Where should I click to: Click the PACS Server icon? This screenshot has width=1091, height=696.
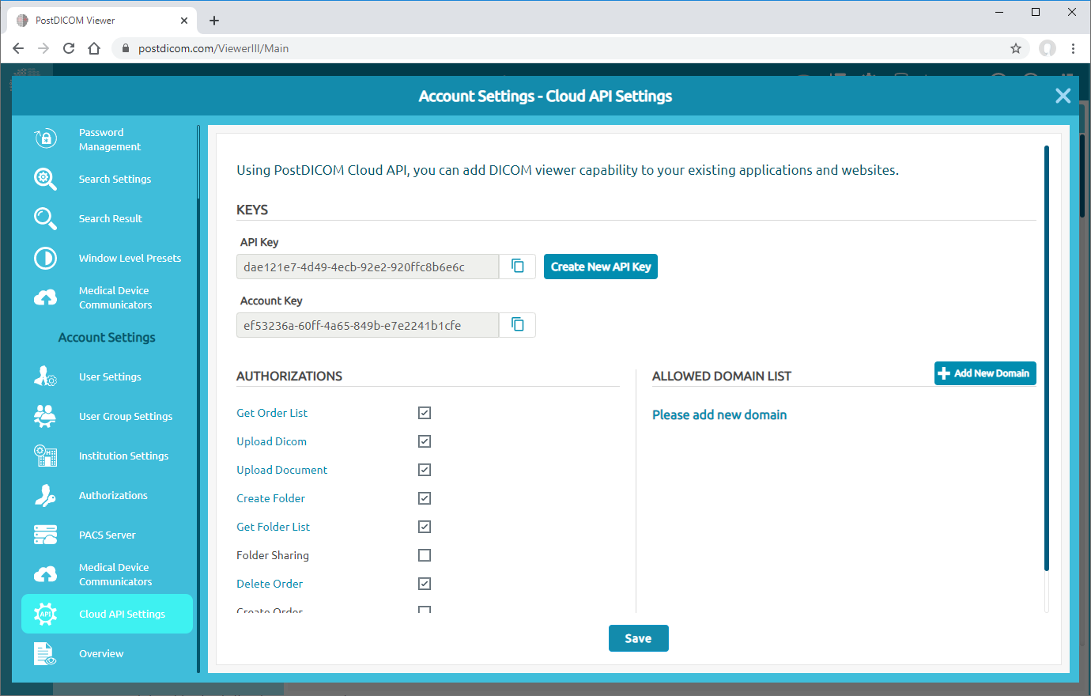[x=45, y=535]
